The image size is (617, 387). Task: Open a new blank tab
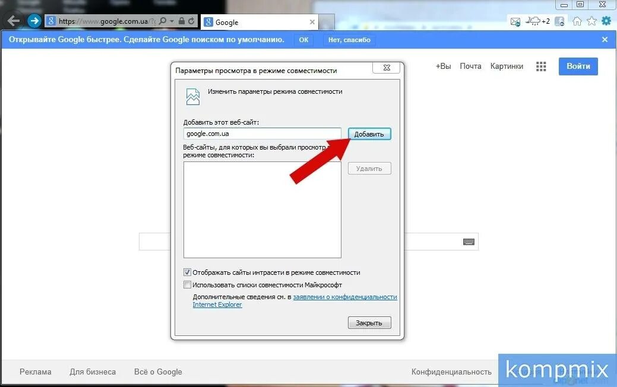pos(327,23)
